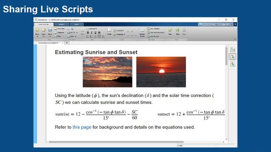271x152 pixels.
Task: Click Run and Advance
Action: coord(155,33)
